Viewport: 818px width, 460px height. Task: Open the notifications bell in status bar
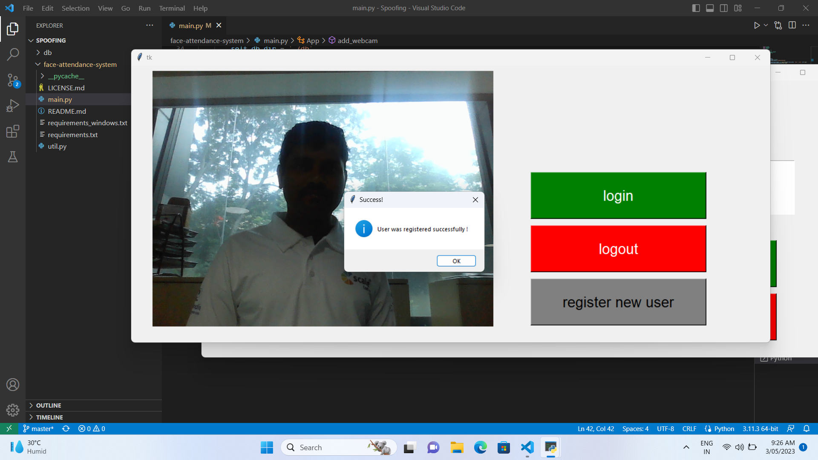click(807, 428)
